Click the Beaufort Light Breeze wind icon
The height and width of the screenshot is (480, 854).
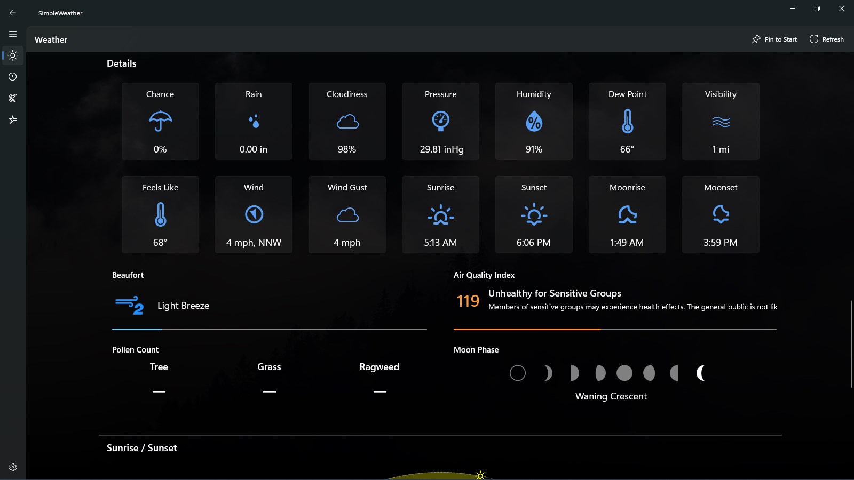point(130,304)
